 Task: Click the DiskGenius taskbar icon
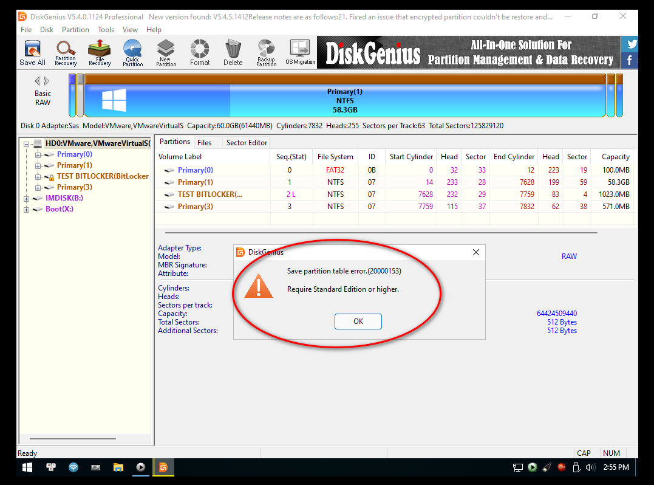click(x=163, y=467)
